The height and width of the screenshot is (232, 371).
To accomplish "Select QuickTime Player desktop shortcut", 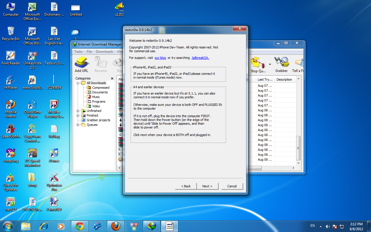I will tap(32, 109).
